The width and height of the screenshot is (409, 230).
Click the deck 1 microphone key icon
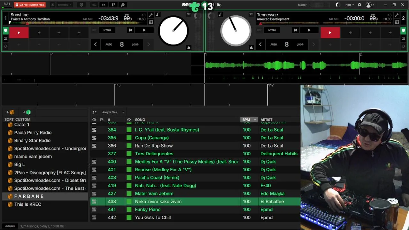150,15
